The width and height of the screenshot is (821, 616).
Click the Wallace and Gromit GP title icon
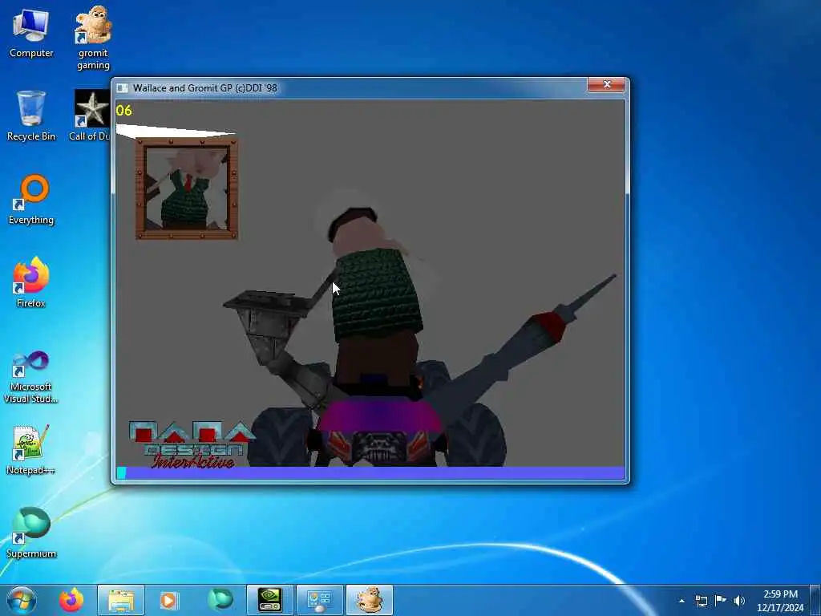point(122,88)
